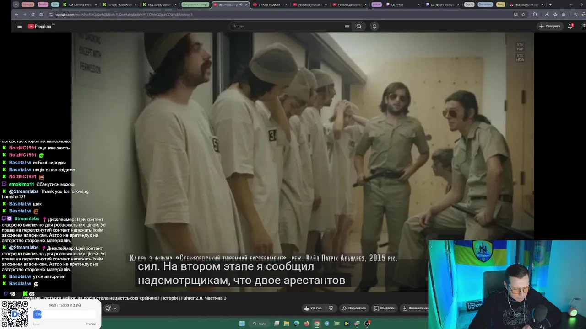Image resolution: width=586 pixels, height=329 pixels.
Task: Open the Youtube tab group label
Action: point(27,5)
